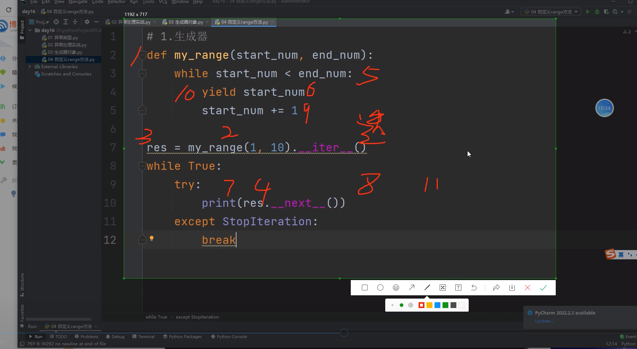The height and width of the screenshot is (349, 637).
Task: Pick the red pen color swatch
Action: point(421,305)
